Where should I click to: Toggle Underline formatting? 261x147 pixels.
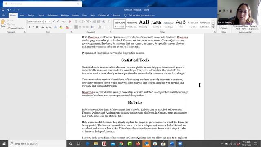point(37,27)
